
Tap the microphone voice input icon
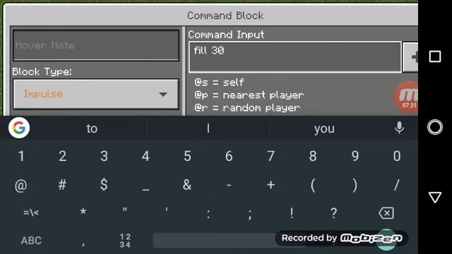[399, 128]
